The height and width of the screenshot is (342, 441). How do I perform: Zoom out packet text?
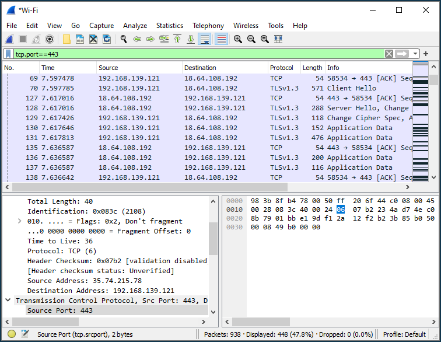point(251,39)
